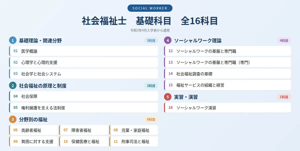The width and height of the screenshot is (300, 151).
Task: Open subject 03 社会学と社会システム
Action: coord(83,74)
